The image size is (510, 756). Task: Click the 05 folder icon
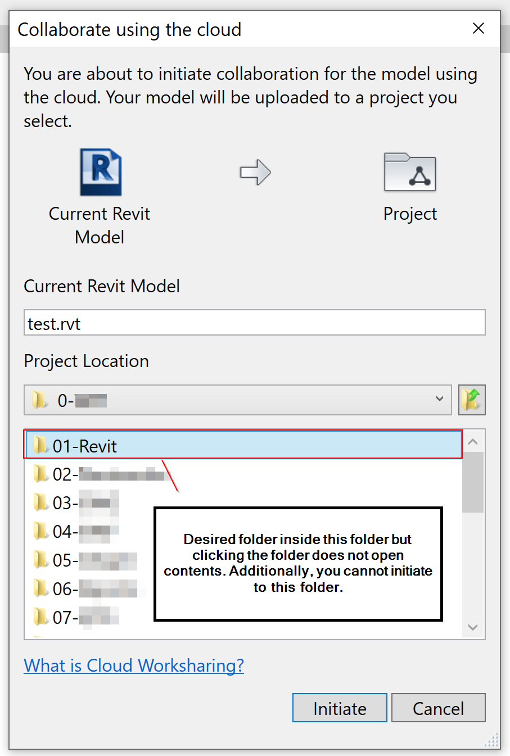40,560
